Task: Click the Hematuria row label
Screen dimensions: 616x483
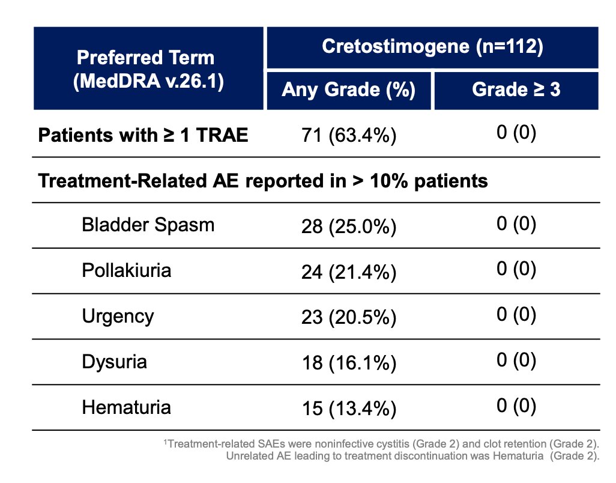Action: click(x=127, y=407)
